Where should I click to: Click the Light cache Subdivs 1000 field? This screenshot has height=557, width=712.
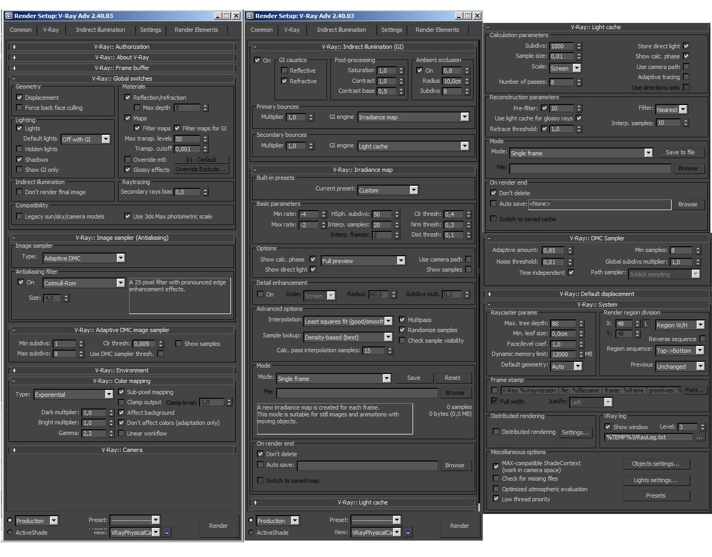click(562, 46)
